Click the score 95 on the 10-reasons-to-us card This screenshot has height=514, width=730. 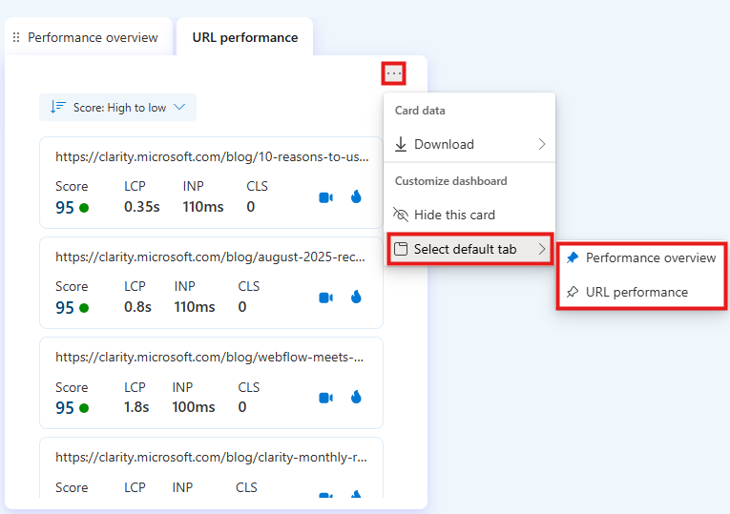(65, 208)
